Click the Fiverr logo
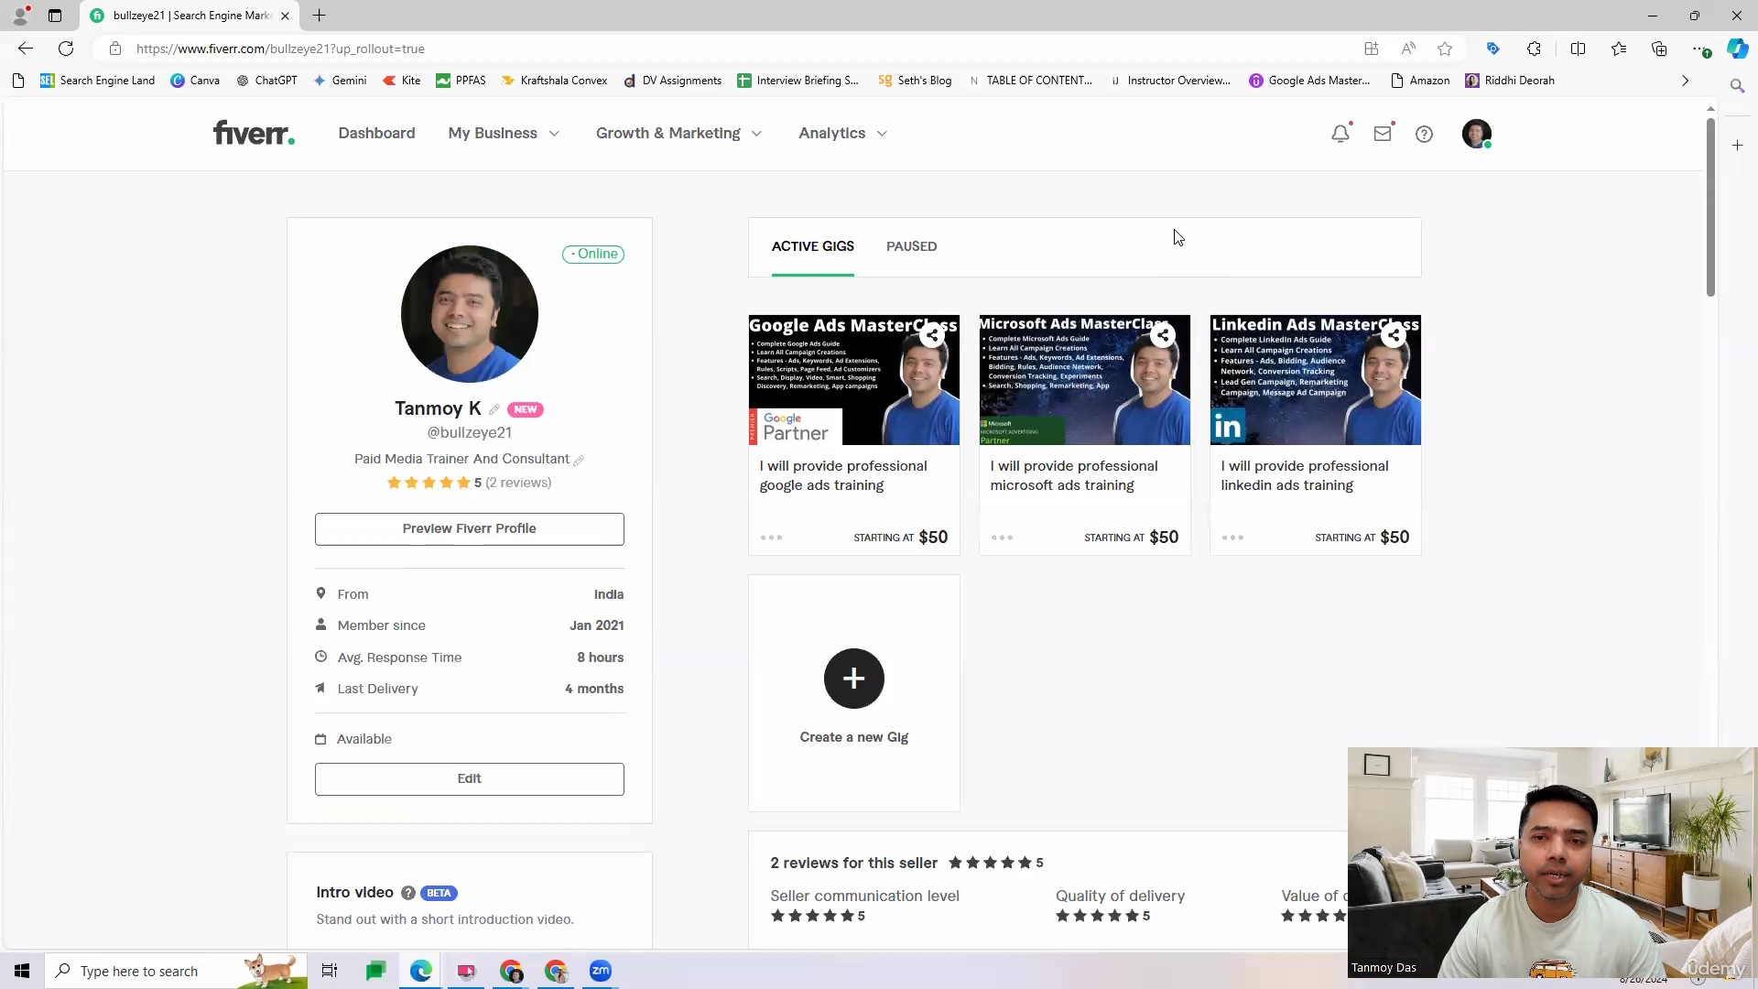Screen dimensions: 1758x989 [x=254, y=134]
